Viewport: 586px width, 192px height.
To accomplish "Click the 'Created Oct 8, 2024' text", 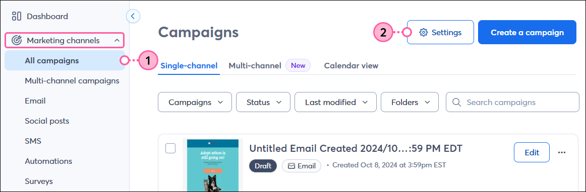I will click(389, 165).
